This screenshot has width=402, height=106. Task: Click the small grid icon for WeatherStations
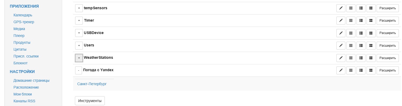click(351, 58)
